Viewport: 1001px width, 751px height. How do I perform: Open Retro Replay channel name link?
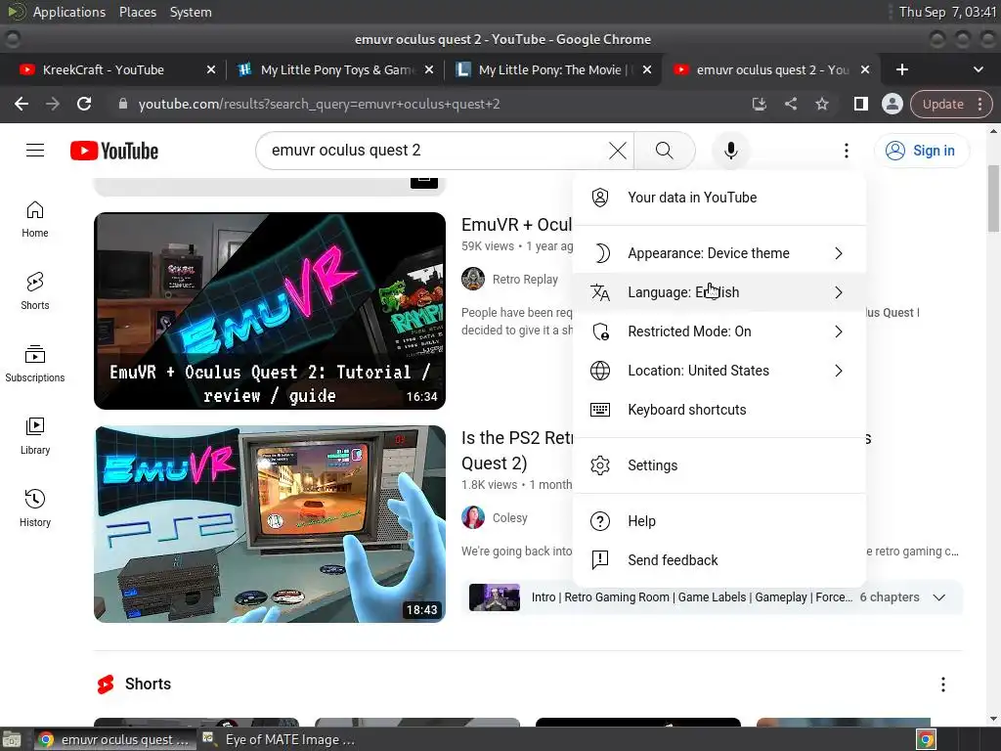(x=525, y=279)
